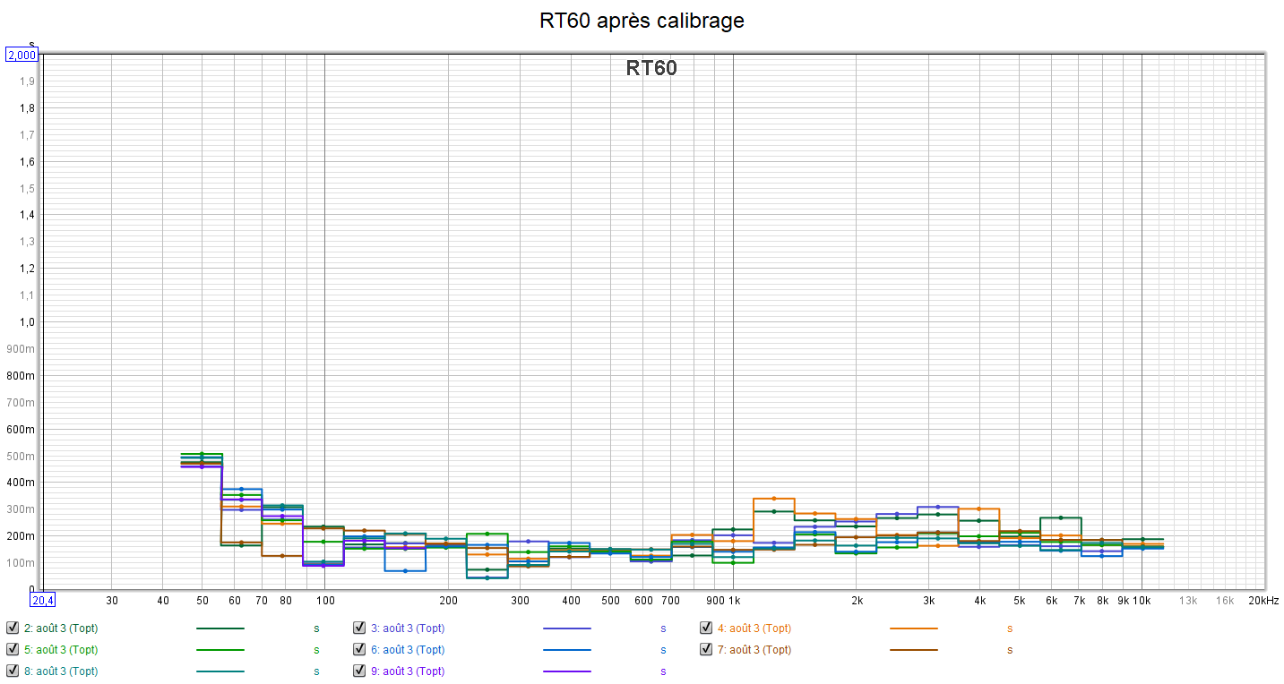Click the 'RT60' label inside the graph
The height and width of the screenshot is (684, 1284).
[x=651, y=68]
